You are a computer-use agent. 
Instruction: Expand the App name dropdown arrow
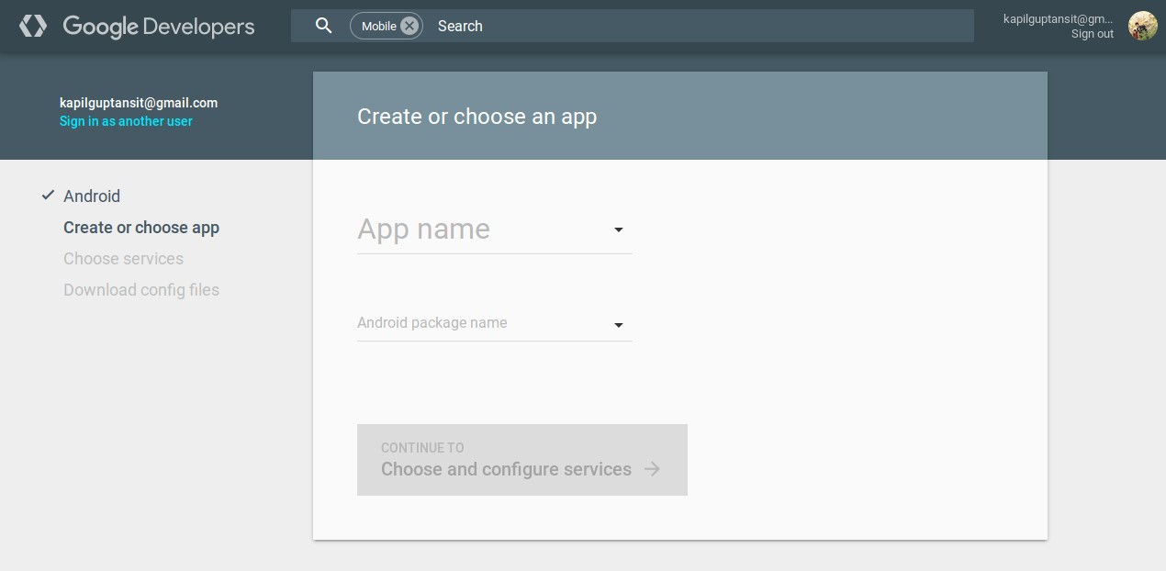[x=619, y=230]
